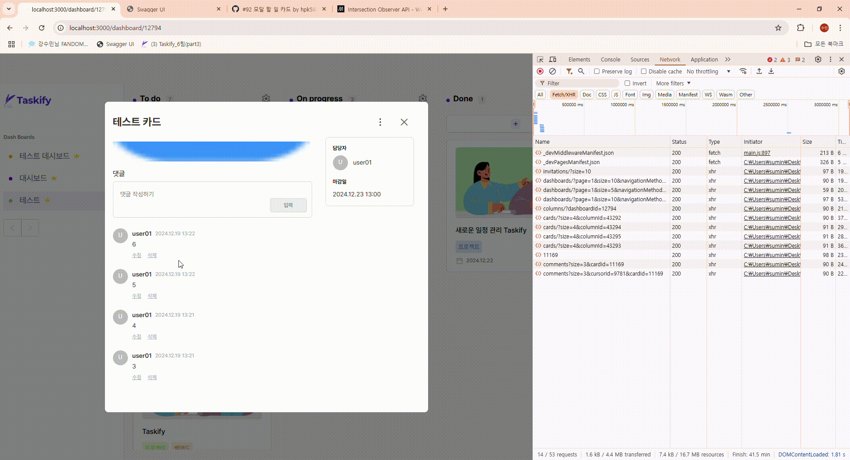Screen dimensions: 850x460
Task: Open the Swagger UI bookmark
Action: pos(116,44)
